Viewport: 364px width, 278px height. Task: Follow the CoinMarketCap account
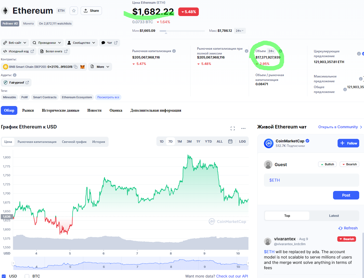click(348, 143)
